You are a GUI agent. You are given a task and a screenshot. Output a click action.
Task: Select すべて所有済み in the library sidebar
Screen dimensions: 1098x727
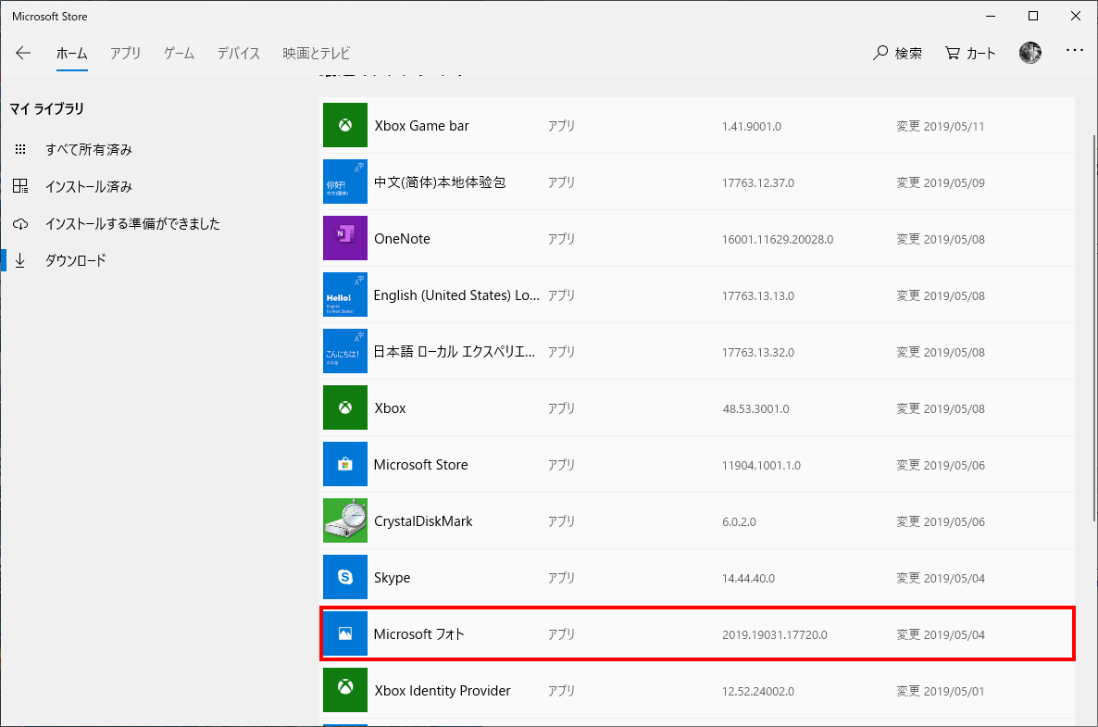click(89, 149)
